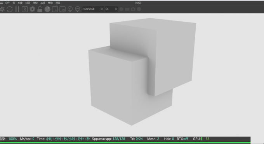
Task: Open the DL kernel dropdown
Action: [111, 9]
